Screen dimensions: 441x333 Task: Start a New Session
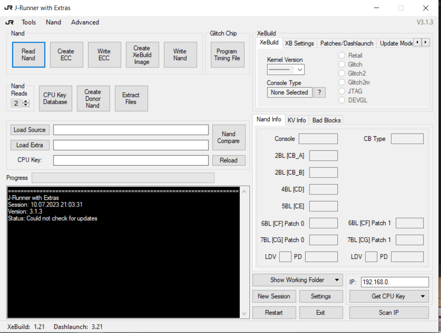pos(274,296)
